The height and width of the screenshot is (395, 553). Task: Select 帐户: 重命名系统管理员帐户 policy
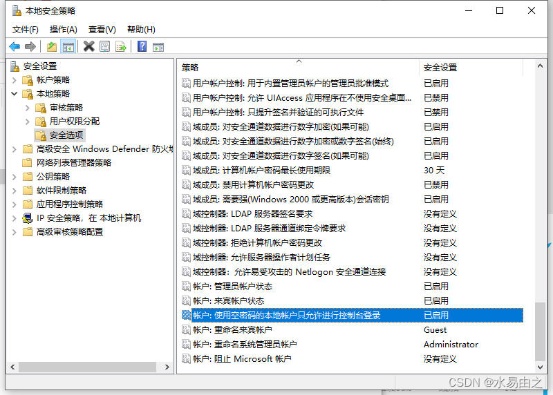(x=352, y=345)
